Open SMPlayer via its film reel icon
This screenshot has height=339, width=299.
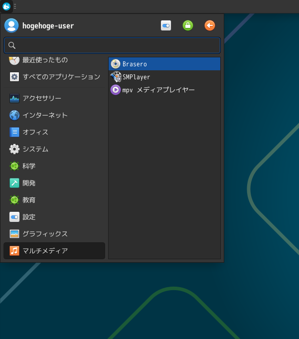116,77
